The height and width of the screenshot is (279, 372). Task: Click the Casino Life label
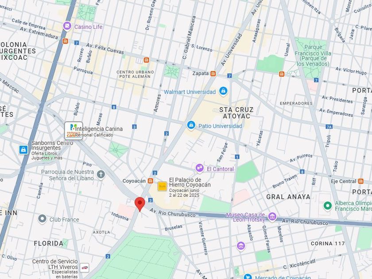pyautogui.click(x=88, y=27)
